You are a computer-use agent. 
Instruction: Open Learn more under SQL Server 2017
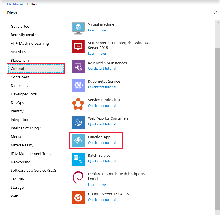click(x=97, y=54)
